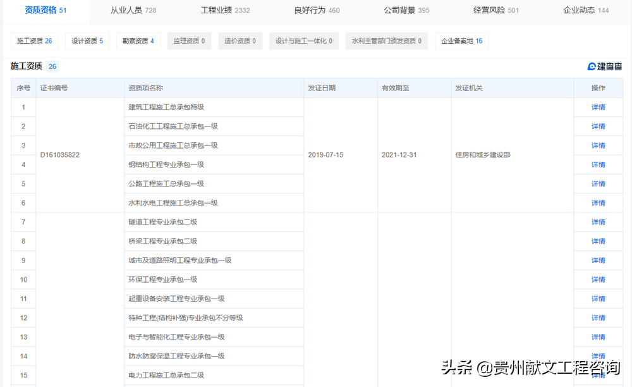Show 勘察资质 qualifications
The width and height of the screenshot is (632, 387).
point(138,41)
